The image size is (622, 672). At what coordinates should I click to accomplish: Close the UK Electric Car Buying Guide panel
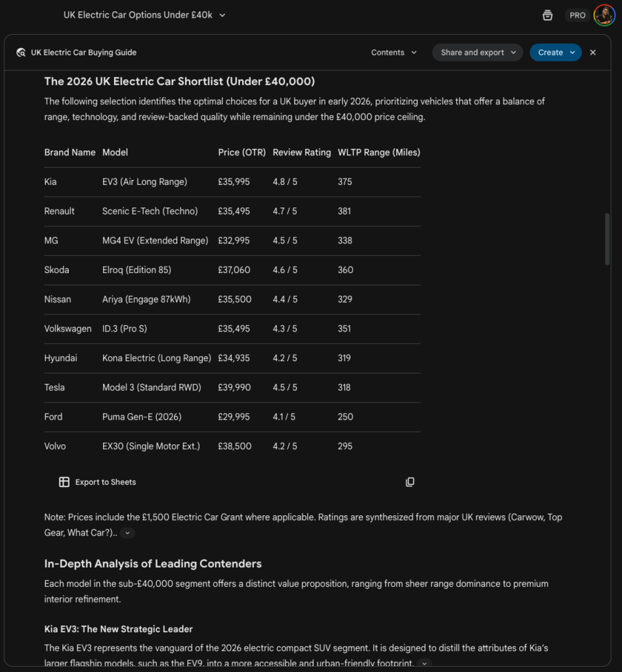[593, 52]
